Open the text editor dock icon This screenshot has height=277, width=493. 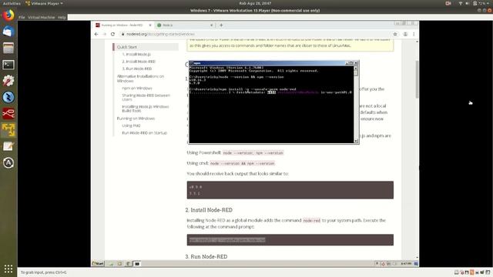click(8, 146)
